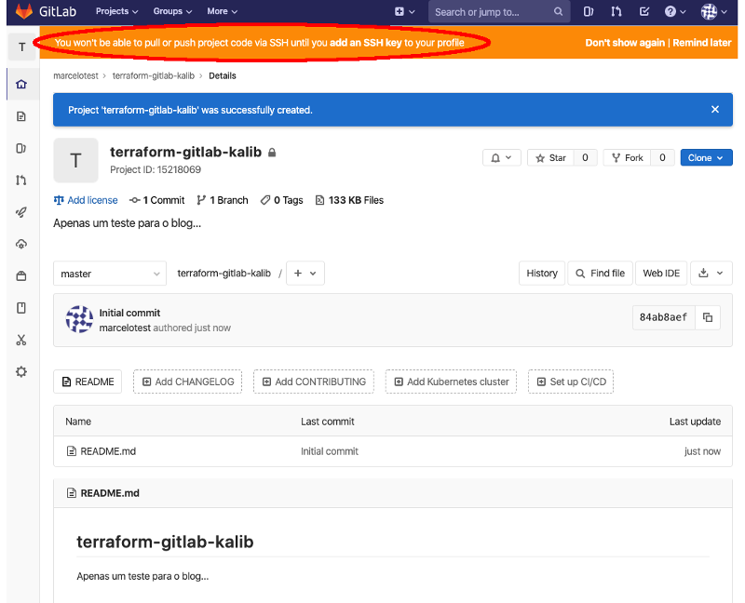Select the Snippets scissors icon
The width and height of the screenshot is (745, 603).
(x=20, y=340)
